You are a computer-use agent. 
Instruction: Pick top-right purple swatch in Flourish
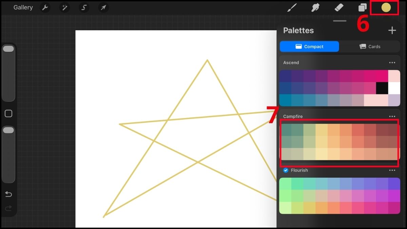click(394, 184)
